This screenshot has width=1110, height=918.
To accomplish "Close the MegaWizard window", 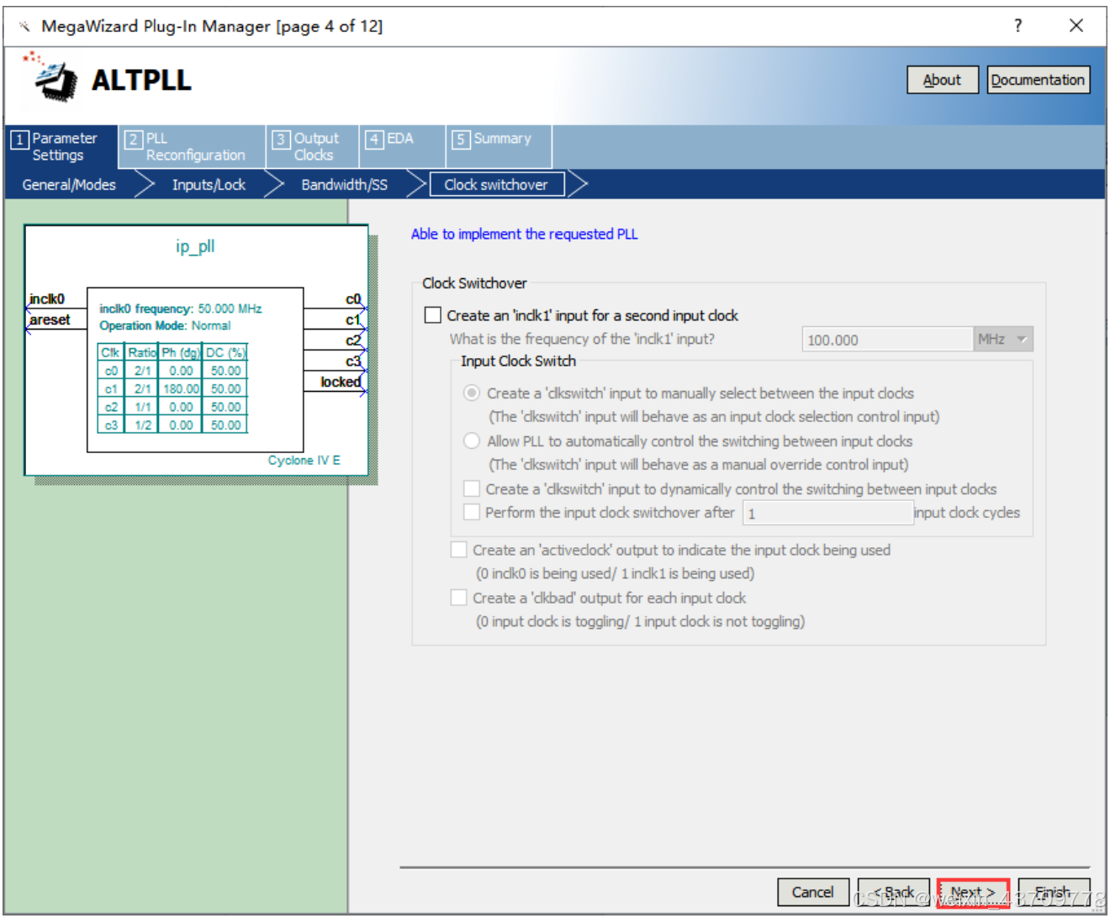I will 1076,25.
